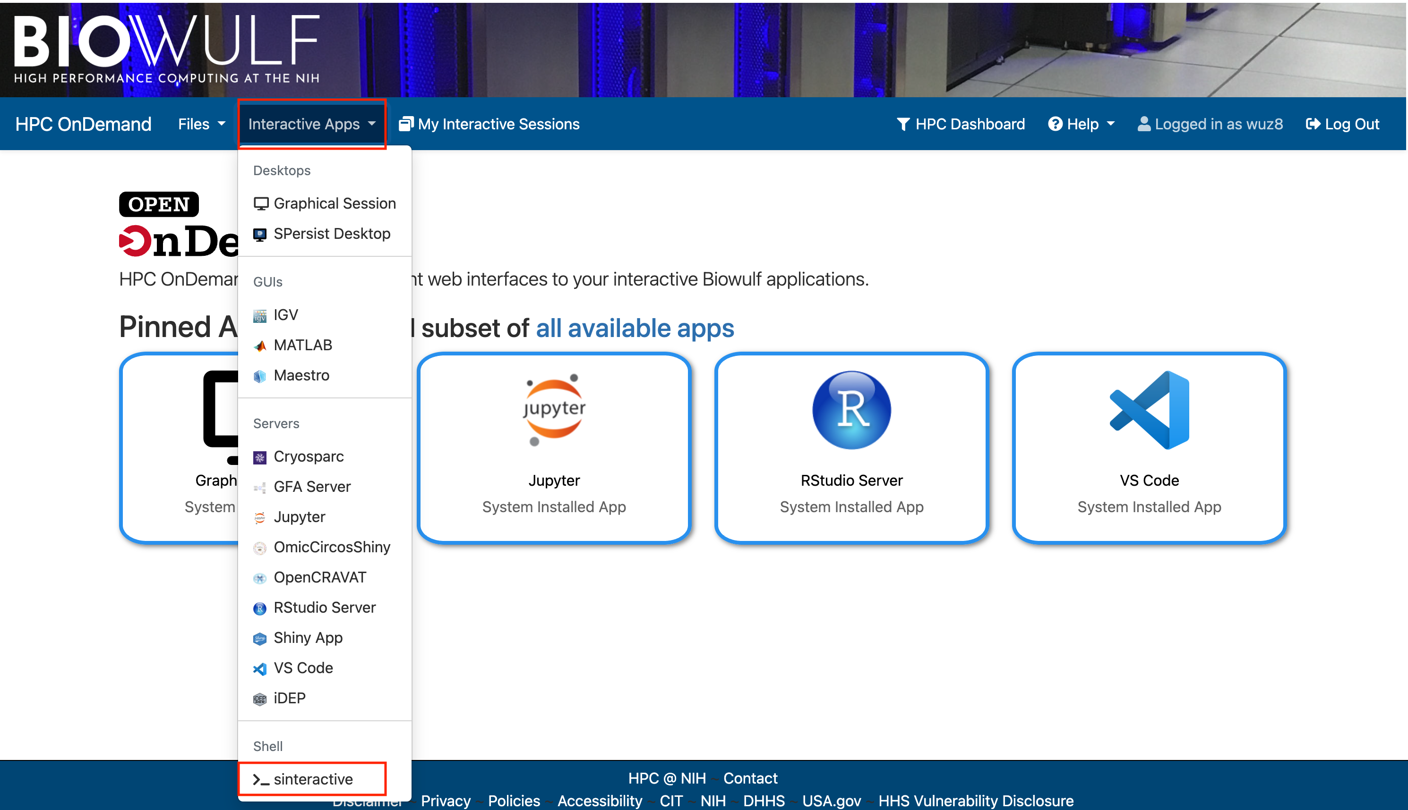The width and height of the screenshot is (1408, 810).
Task: Select GFA Server menu item
Action: (x=325, y=487)
